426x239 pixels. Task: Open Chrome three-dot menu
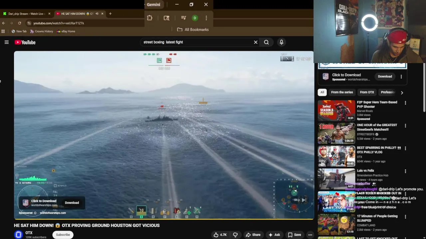click(206, 18)
